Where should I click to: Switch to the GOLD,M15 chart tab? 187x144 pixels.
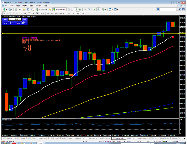coord(43,138)
